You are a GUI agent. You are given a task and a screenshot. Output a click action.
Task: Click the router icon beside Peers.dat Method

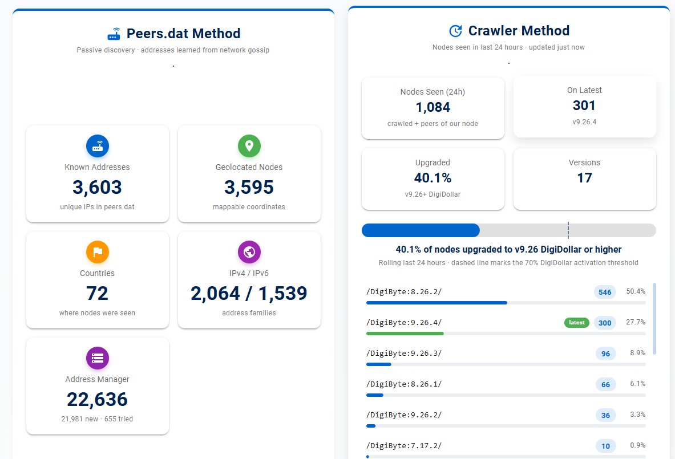[114, 34]
